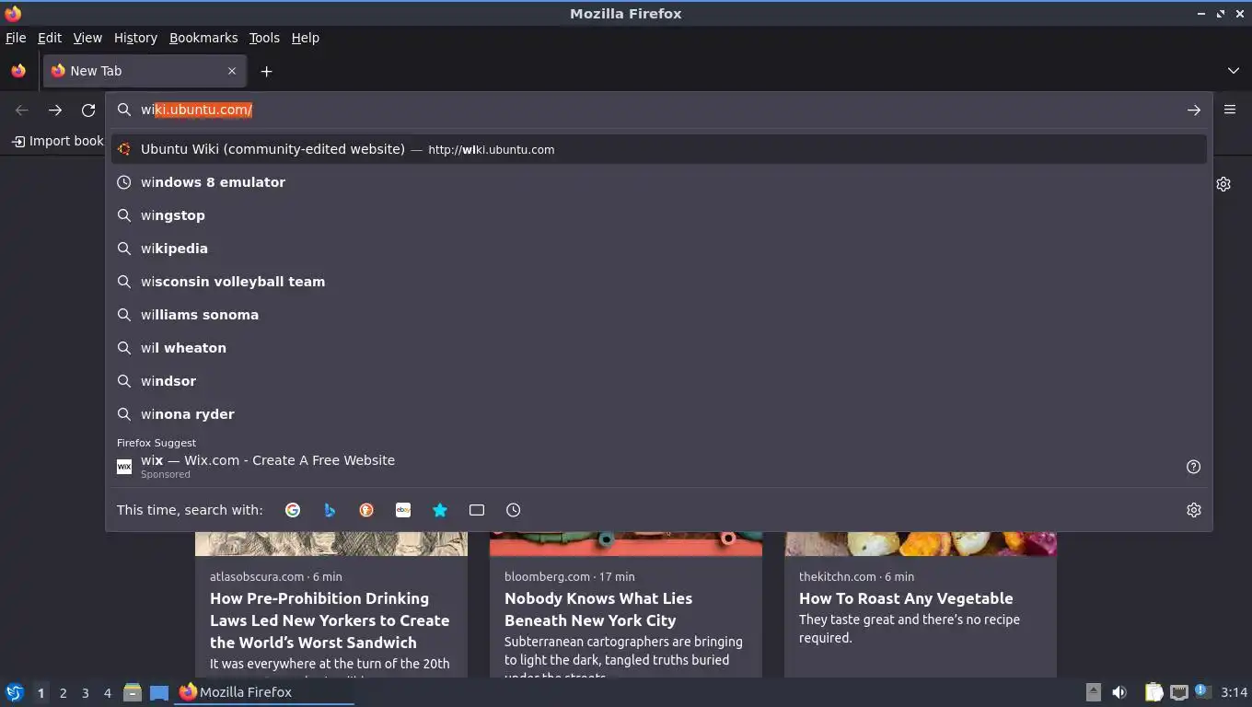Choose the 'windows 8 emulator' history suggestion
Viewport: 1252px width, 707px height.
(x=659, y=182)
